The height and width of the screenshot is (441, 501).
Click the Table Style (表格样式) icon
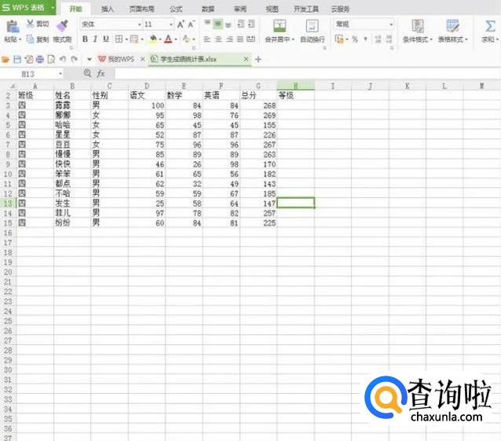click(x=452, y=26)
